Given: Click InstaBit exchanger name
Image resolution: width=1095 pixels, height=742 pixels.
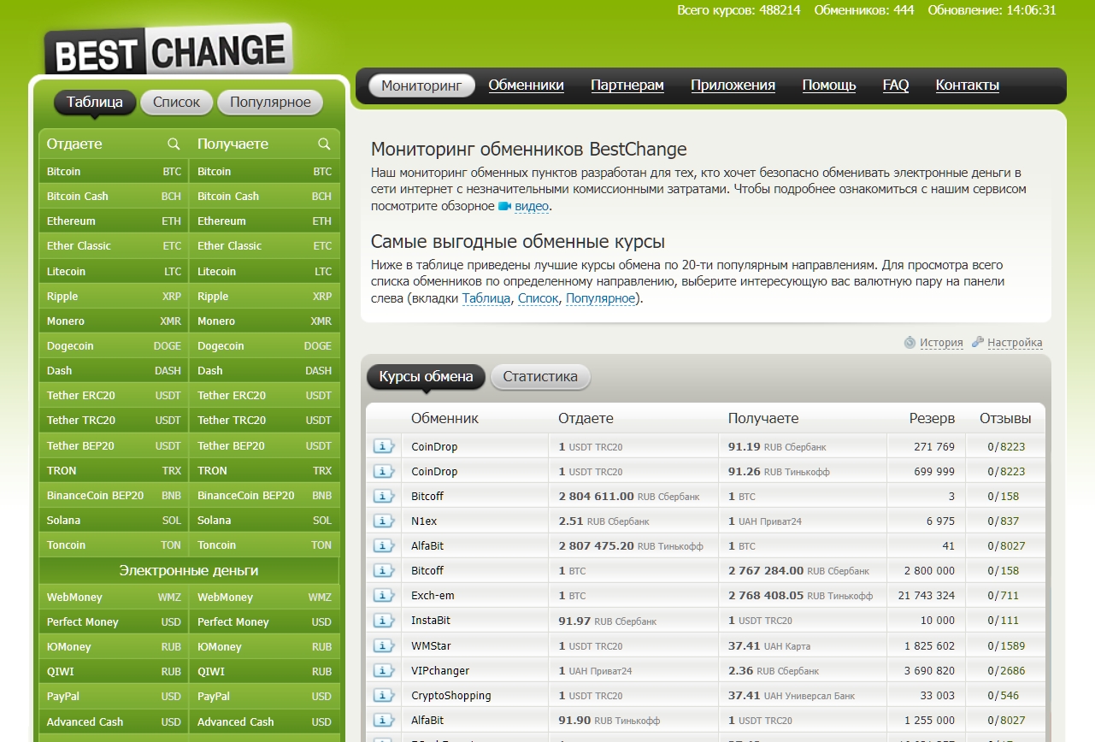Looking at the screenshot, I should (x=431, y=621).
